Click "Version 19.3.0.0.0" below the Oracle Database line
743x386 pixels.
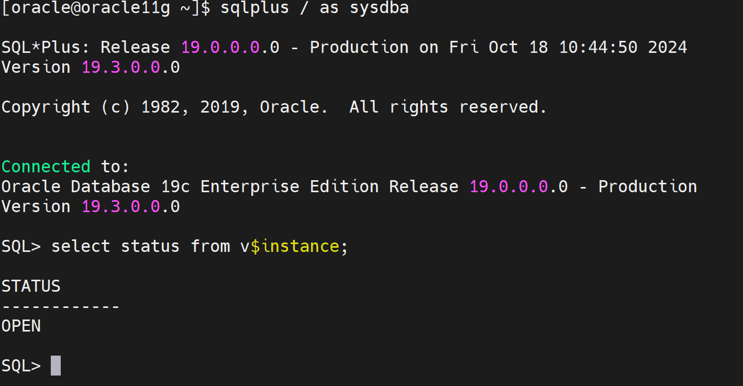click(x=91, y=206)
